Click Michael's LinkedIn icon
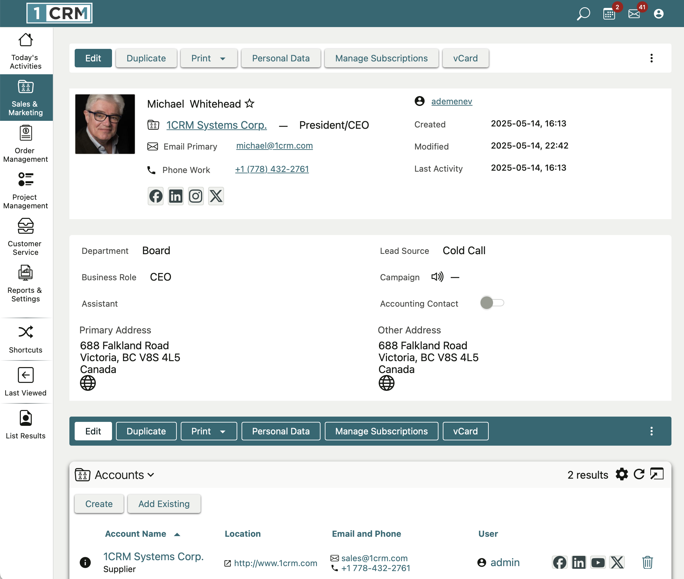684x579 pixels. pyautogui.click(x=175, y=196)
